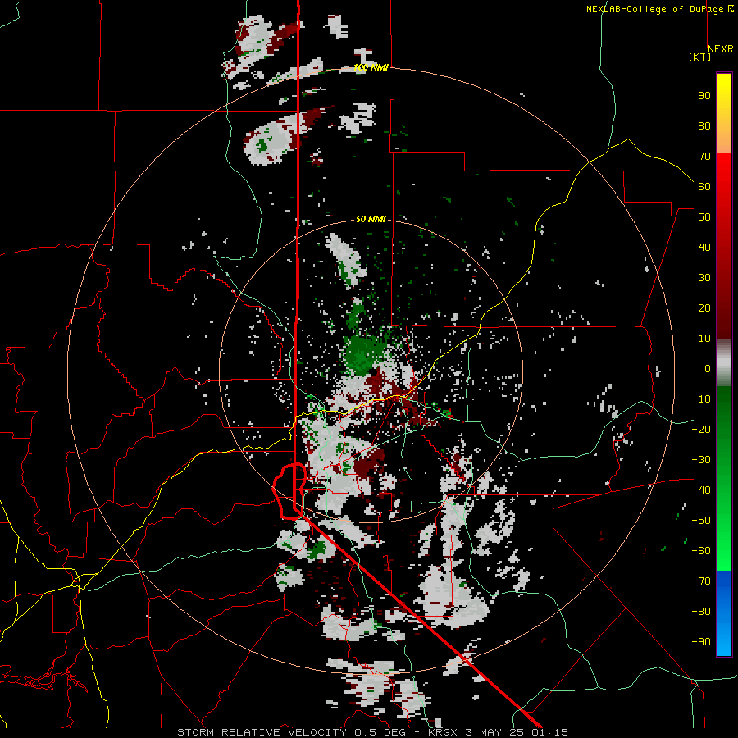
Task: Click the positive 10 value on the velocity scale
Action: pyautogui.click(x=704, y=339)
